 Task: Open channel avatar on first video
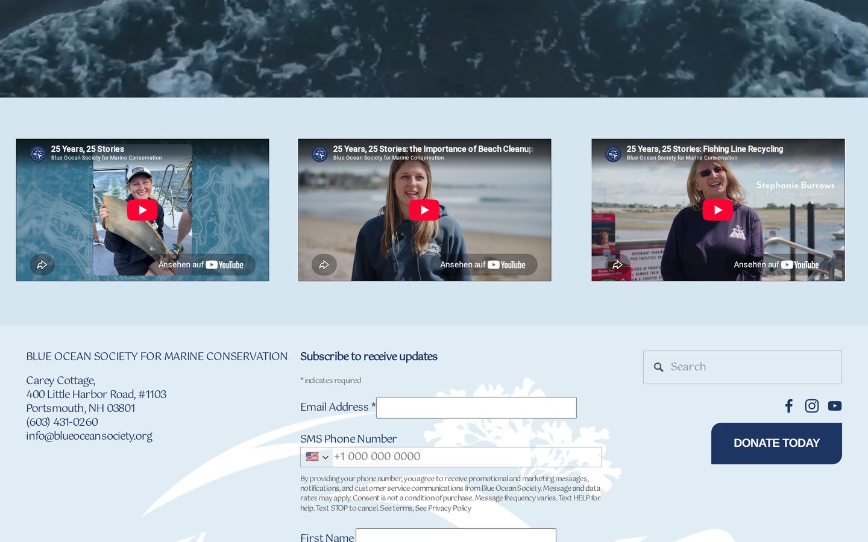point(38,154)
